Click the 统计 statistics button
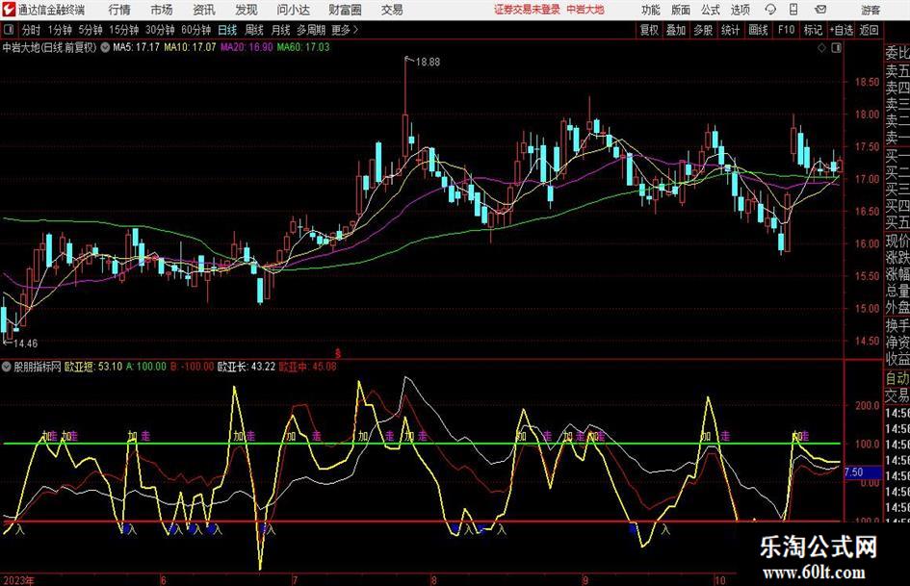910x586 pixels. [x=730, y=30]
